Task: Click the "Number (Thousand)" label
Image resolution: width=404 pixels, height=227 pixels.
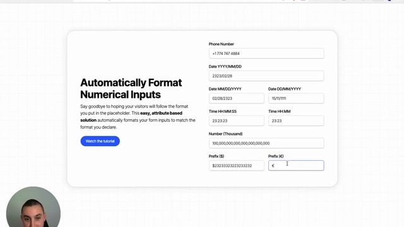Action: click(225, 134)
